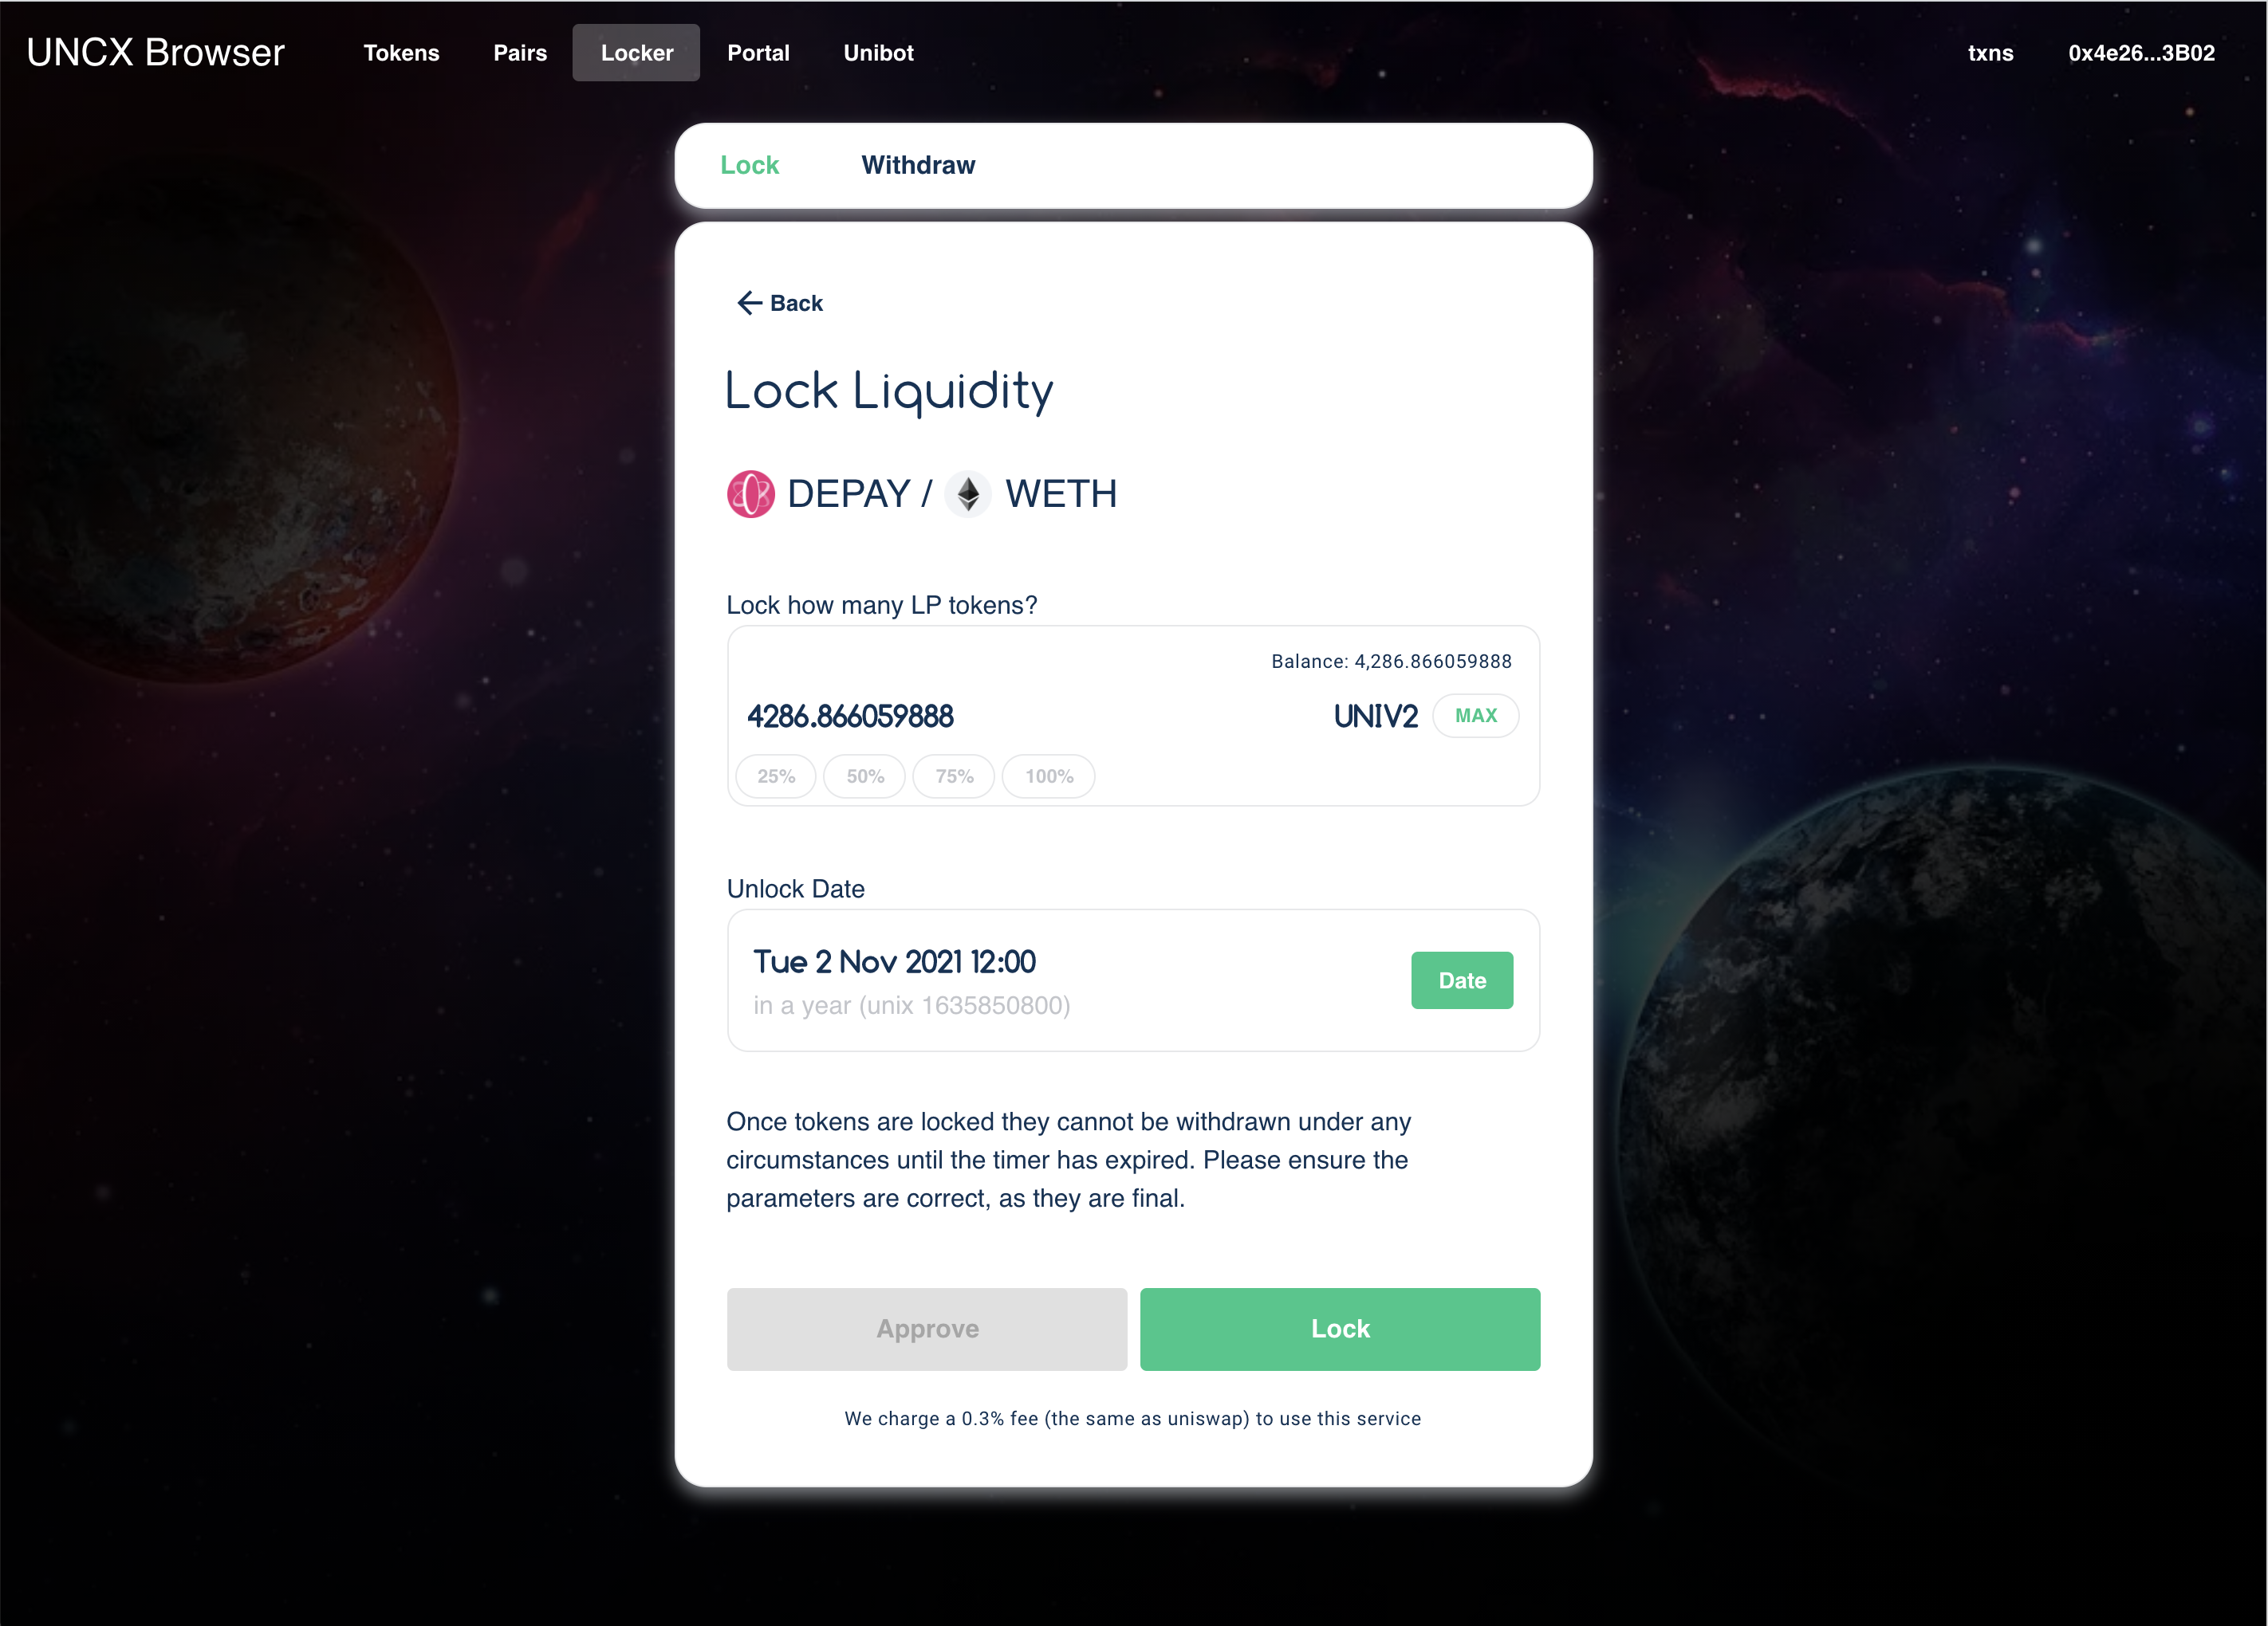This screenshot has width=2268, height=1626.
Task: Click the MAX balance button
Action: pyautogui.click(x=1476, y=716)
